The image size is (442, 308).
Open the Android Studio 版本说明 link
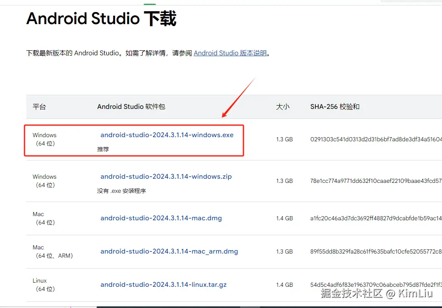[230, 53]
